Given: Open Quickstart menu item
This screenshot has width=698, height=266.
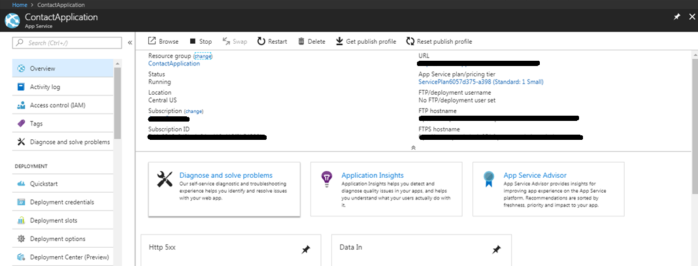Looking at the screenshot, I should tap(63, 184).
